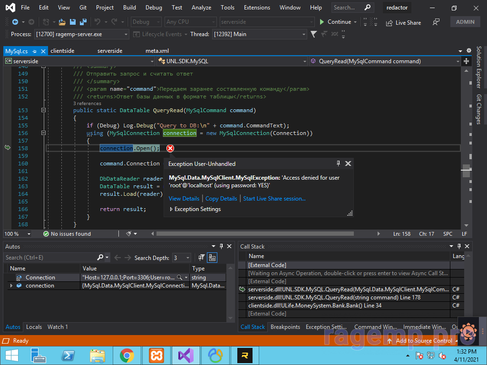Click the Live Share icon
487x365 pixels.
pos(389,23)
